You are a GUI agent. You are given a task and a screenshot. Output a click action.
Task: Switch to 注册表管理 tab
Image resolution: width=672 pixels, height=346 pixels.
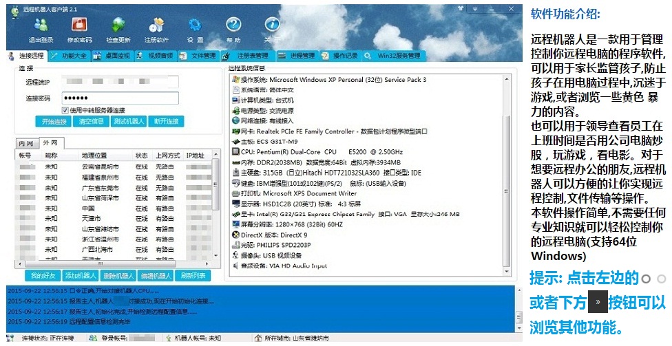[247, 56]
